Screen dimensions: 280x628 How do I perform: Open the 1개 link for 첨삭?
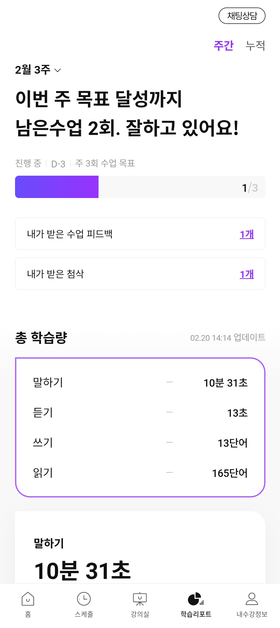pos(247,274)
